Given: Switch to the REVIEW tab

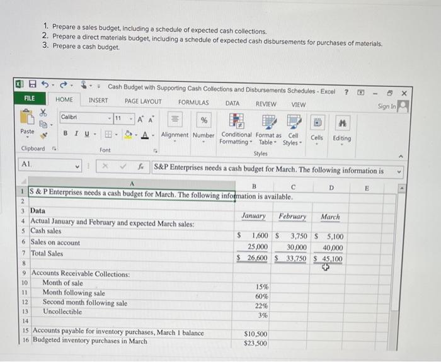Looking at the screenshot, I should coord(266,104).
